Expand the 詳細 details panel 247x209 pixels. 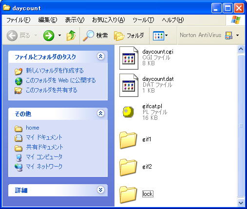(x=100, y=190)
